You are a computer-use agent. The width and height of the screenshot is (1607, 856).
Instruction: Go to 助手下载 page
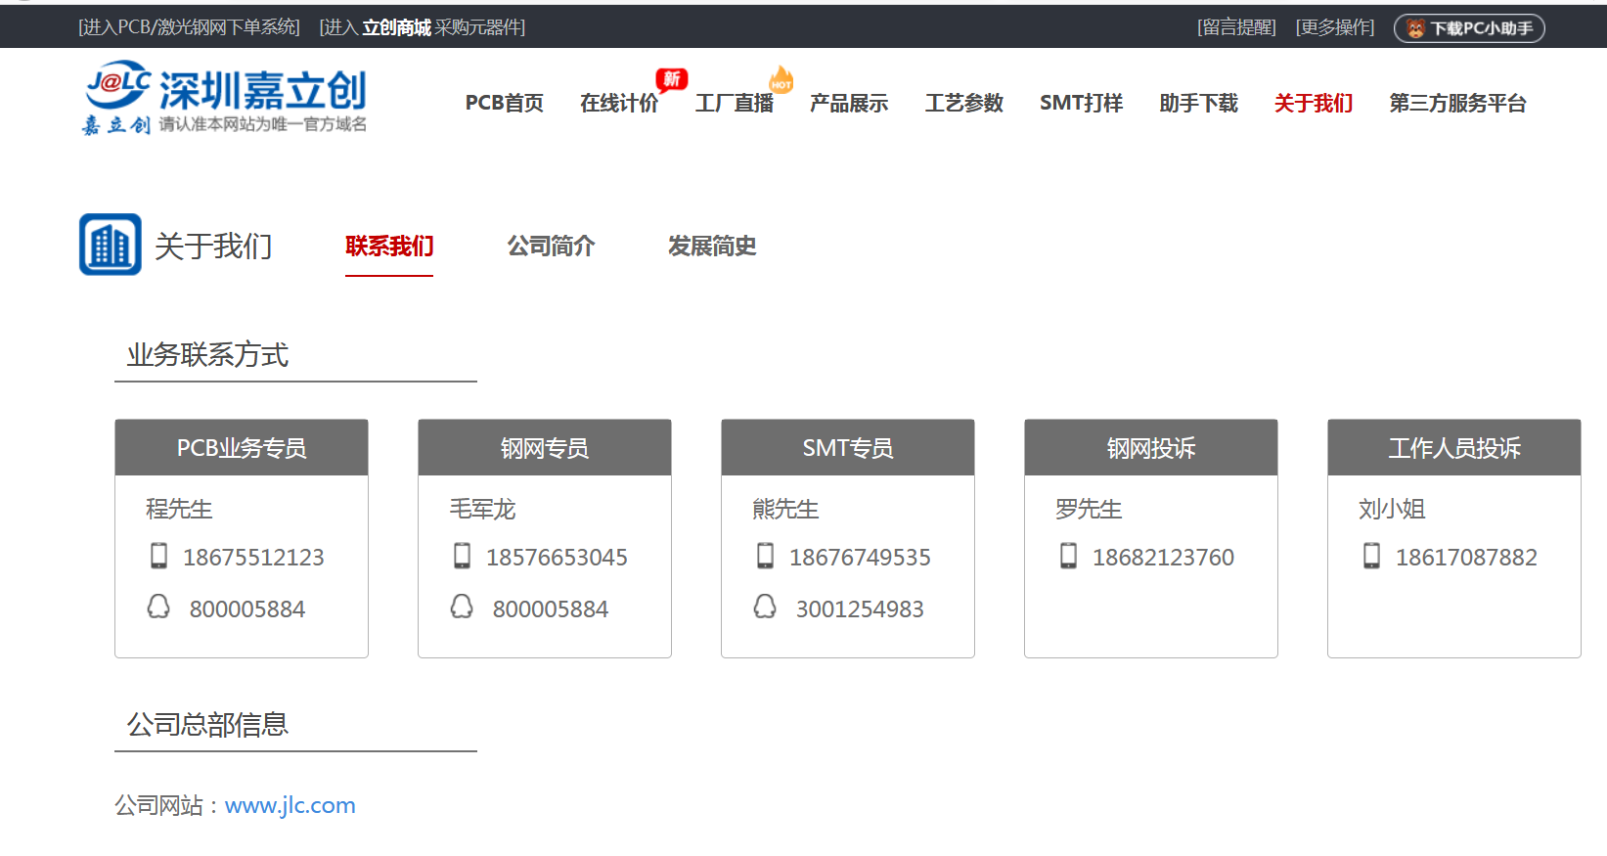1199,103
